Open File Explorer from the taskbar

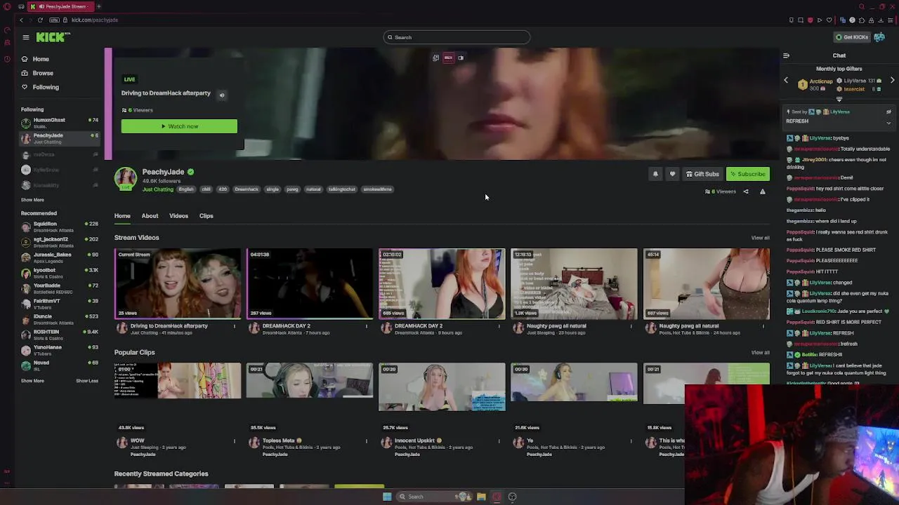(x=481, y=497)
